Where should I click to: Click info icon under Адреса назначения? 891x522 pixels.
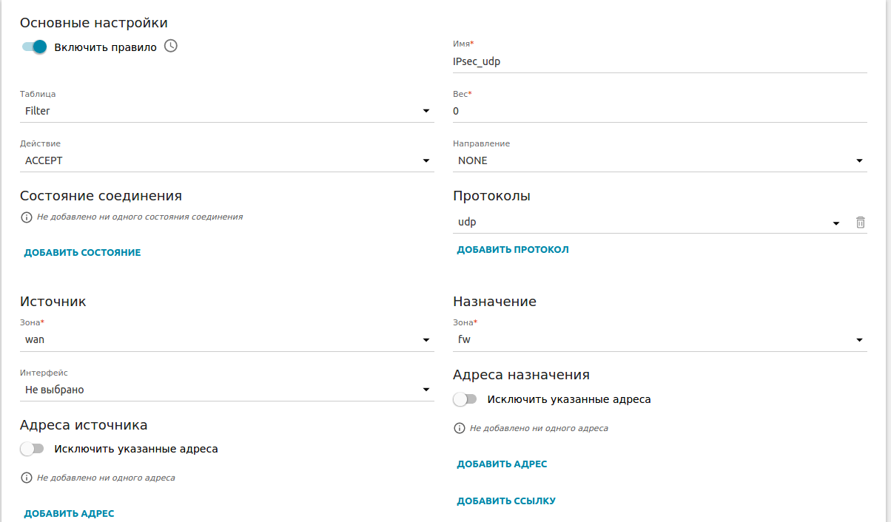tap(460, 428)
